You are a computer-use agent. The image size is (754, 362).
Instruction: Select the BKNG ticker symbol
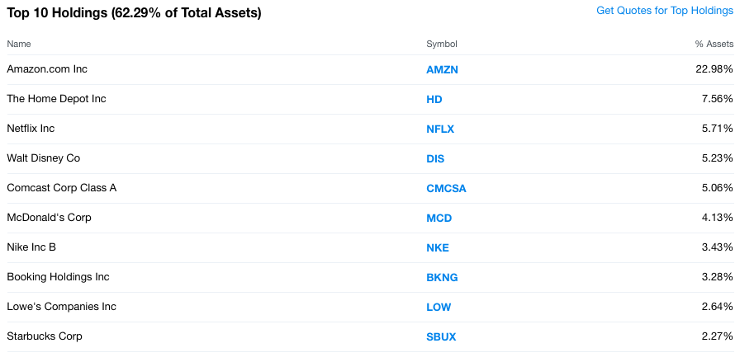click(x=442, y=278)
